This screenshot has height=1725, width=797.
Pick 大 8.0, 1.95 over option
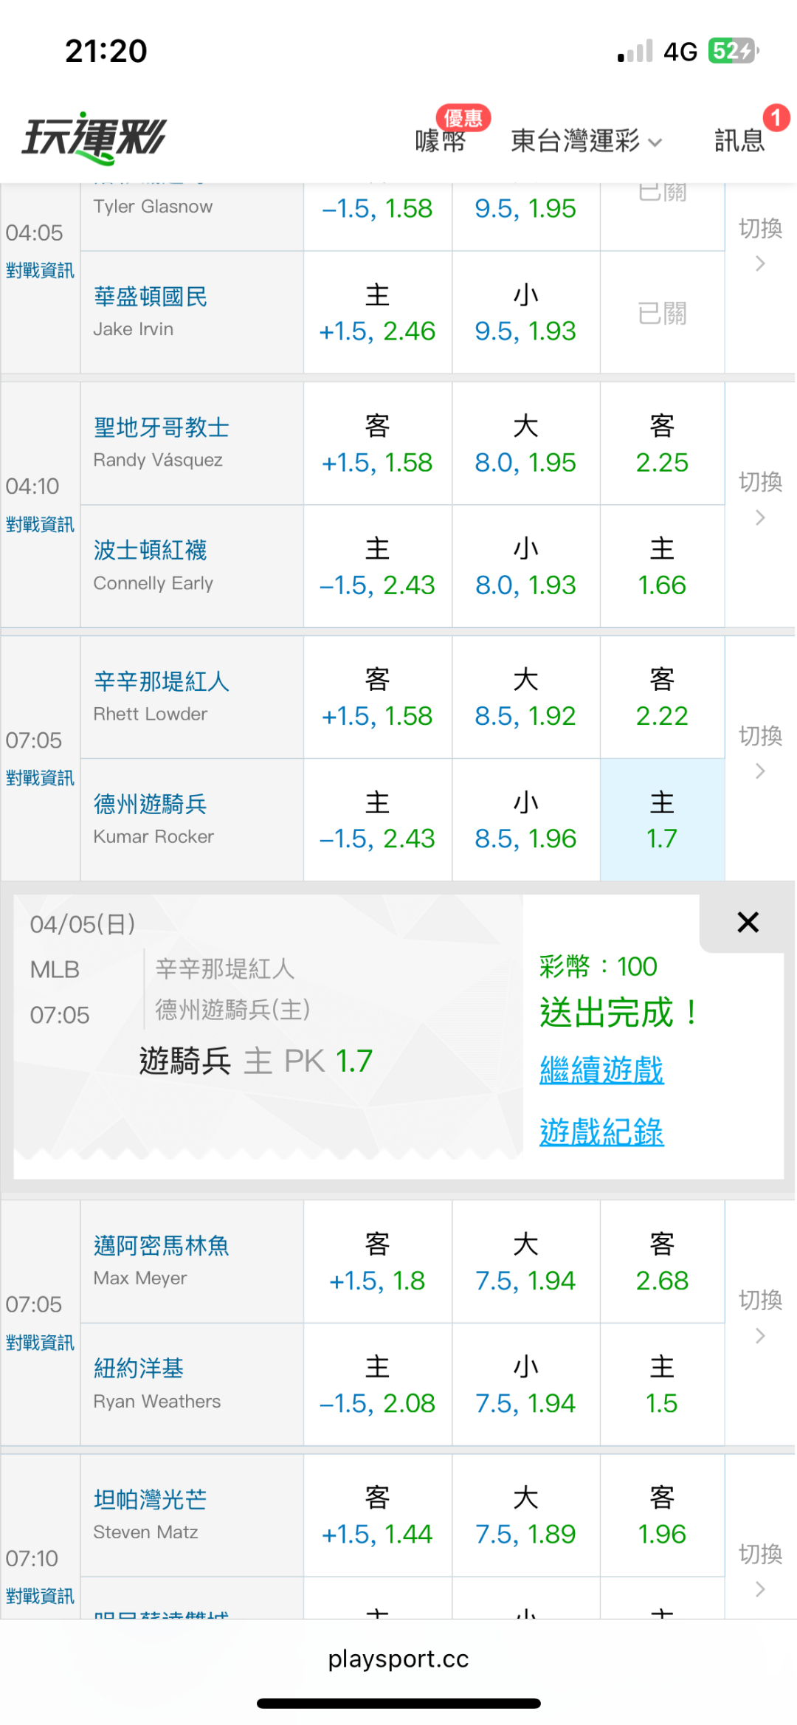tap(525, 444)
